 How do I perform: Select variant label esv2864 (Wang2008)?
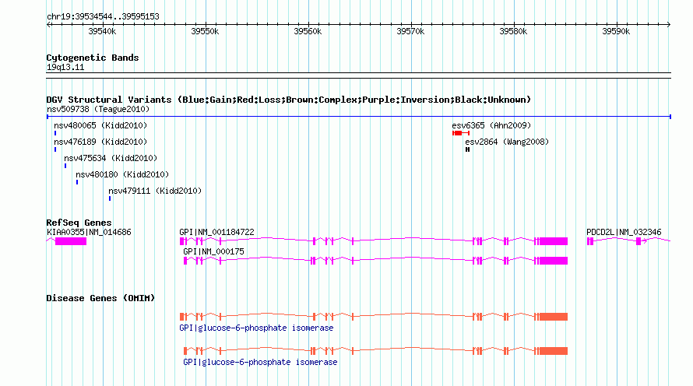tap(507, 142)
